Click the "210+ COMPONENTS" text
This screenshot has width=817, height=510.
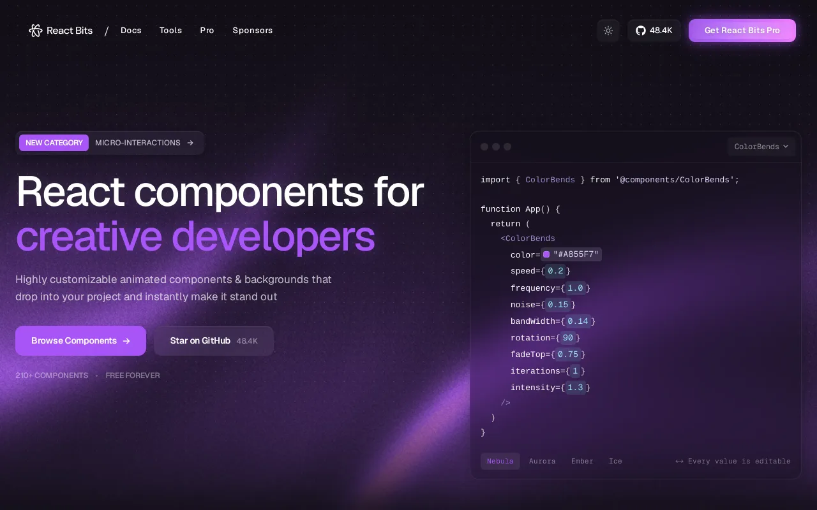click(x=52, y=375)
